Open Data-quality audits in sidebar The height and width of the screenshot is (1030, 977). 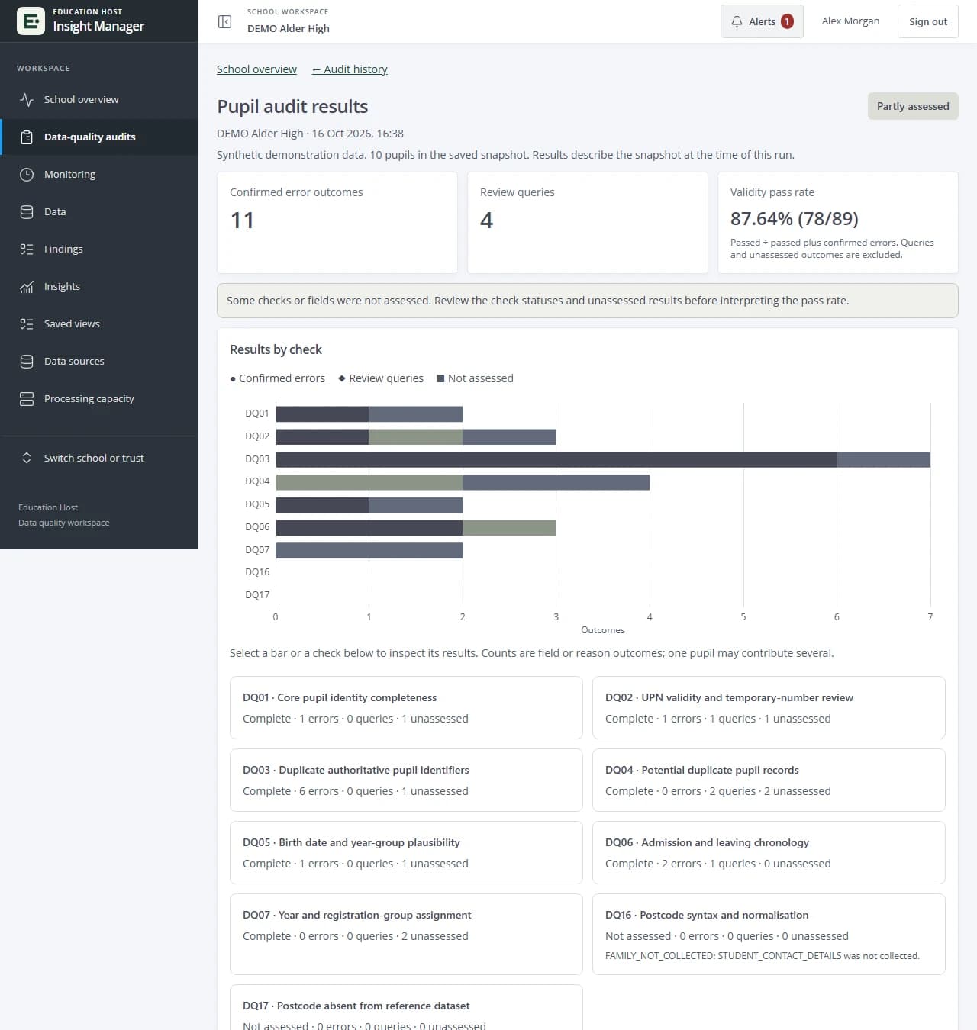(99, 137)
